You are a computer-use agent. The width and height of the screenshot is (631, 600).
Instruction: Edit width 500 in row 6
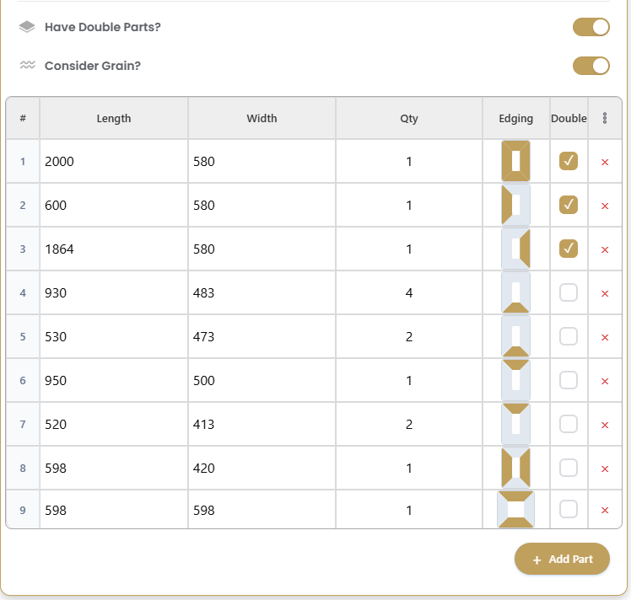tap(262, 380)
